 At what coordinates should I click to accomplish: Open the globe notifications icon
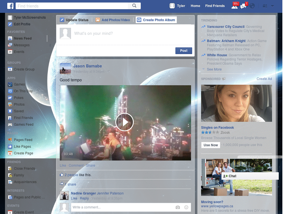(252, 6)
